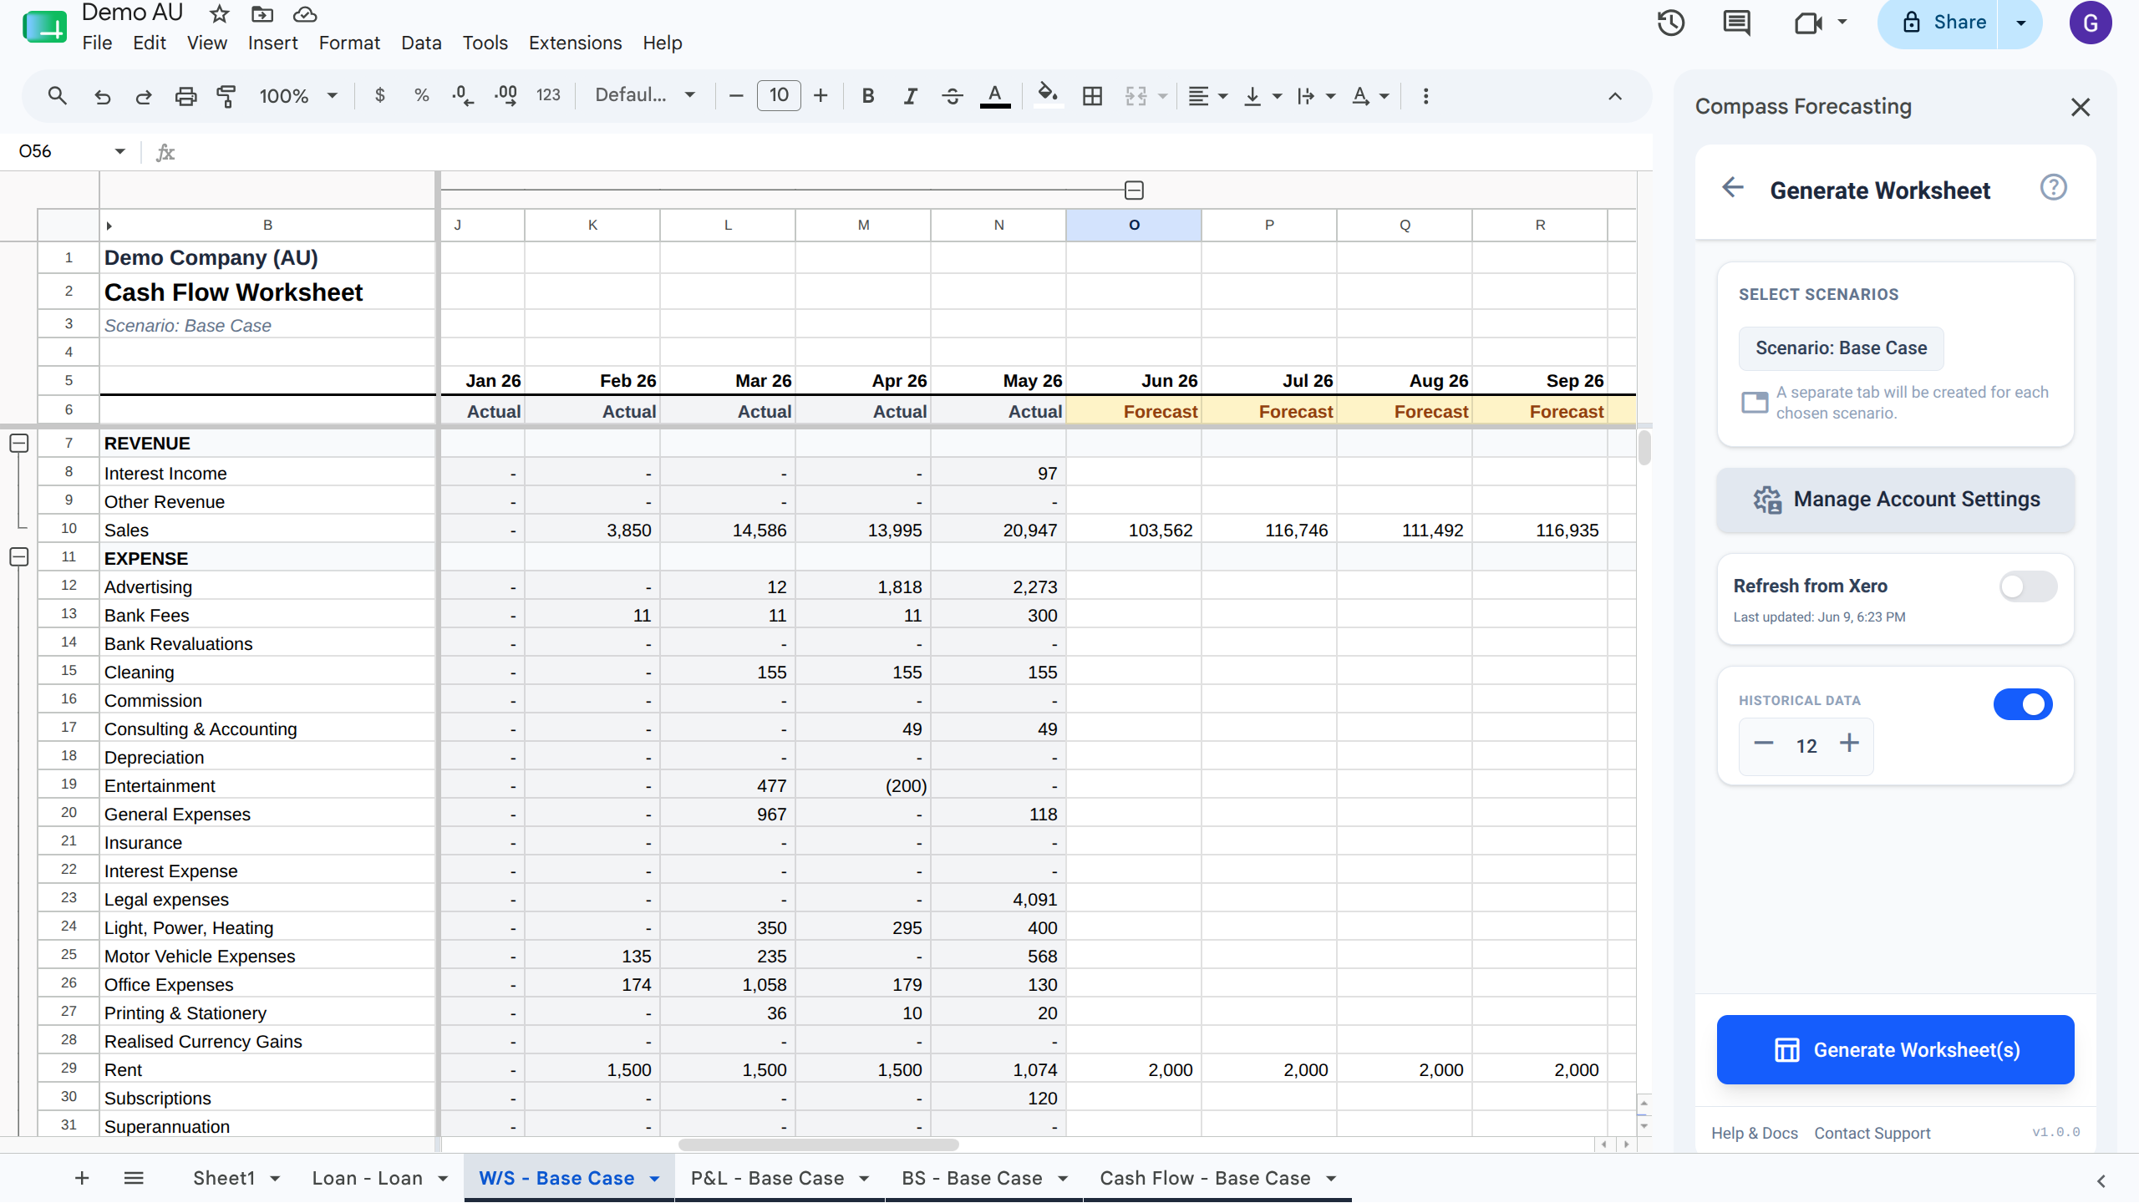
Task: Activate the paint format tool
Action: [226, 96]
